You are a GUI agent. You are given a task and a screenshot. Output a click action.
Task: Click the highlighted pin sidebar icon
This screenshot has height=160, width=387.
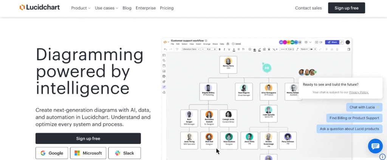164,87
